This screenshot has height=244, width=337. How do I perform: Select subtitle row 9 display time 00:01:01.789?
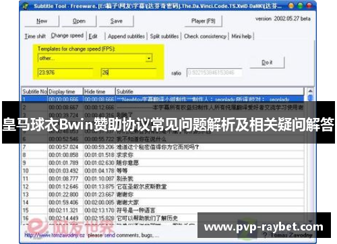point(63,163)
